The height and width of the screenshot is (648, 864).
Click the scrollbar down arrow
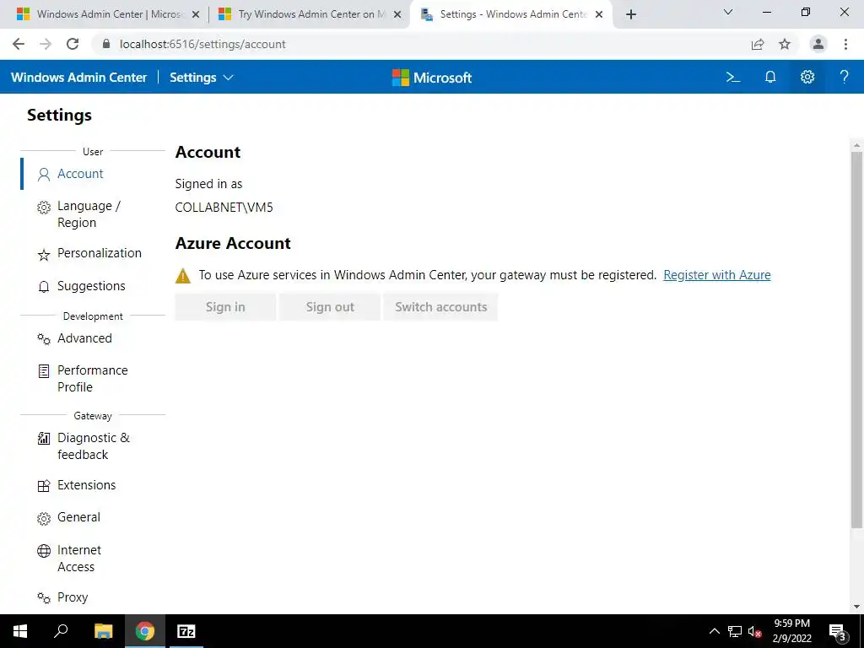(856, 607)
